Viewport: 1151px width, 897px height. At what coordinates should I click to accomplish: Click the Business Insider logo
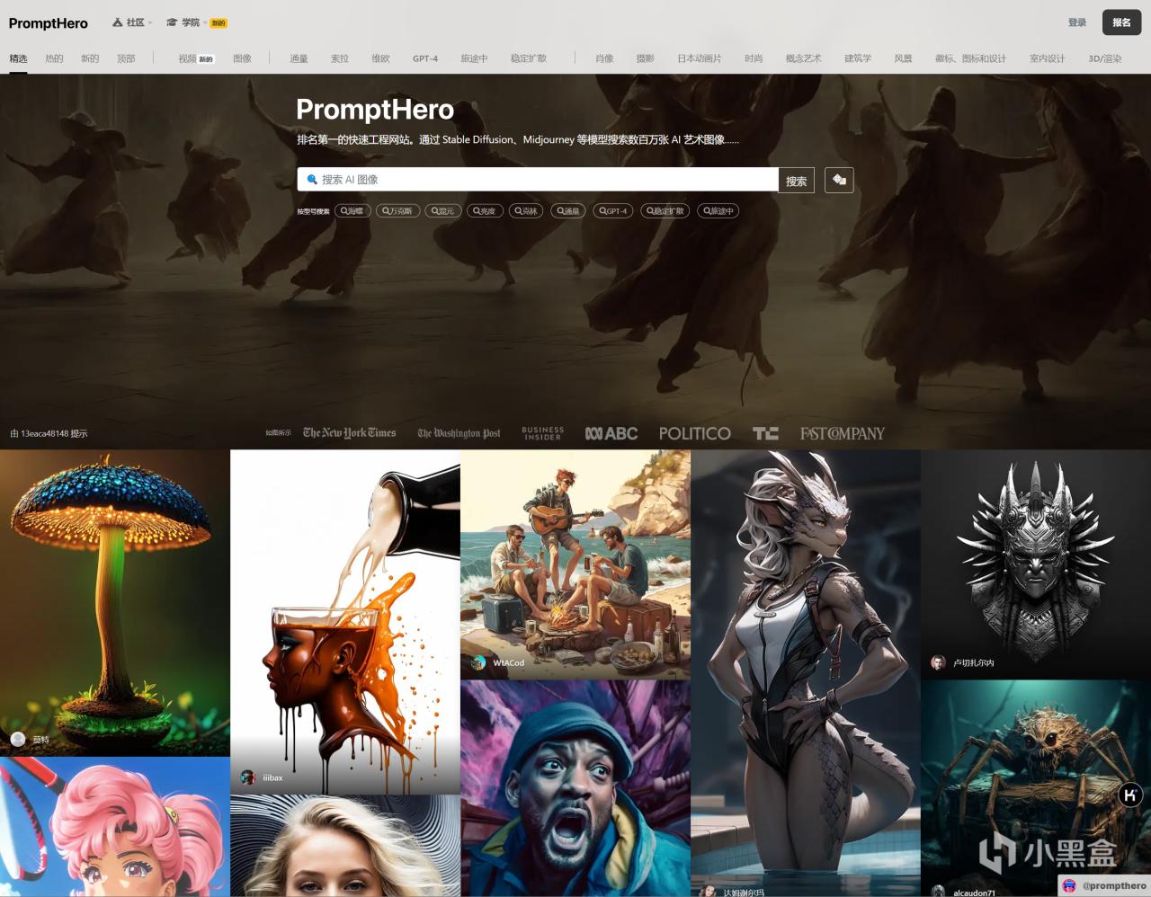pos(543,433)
